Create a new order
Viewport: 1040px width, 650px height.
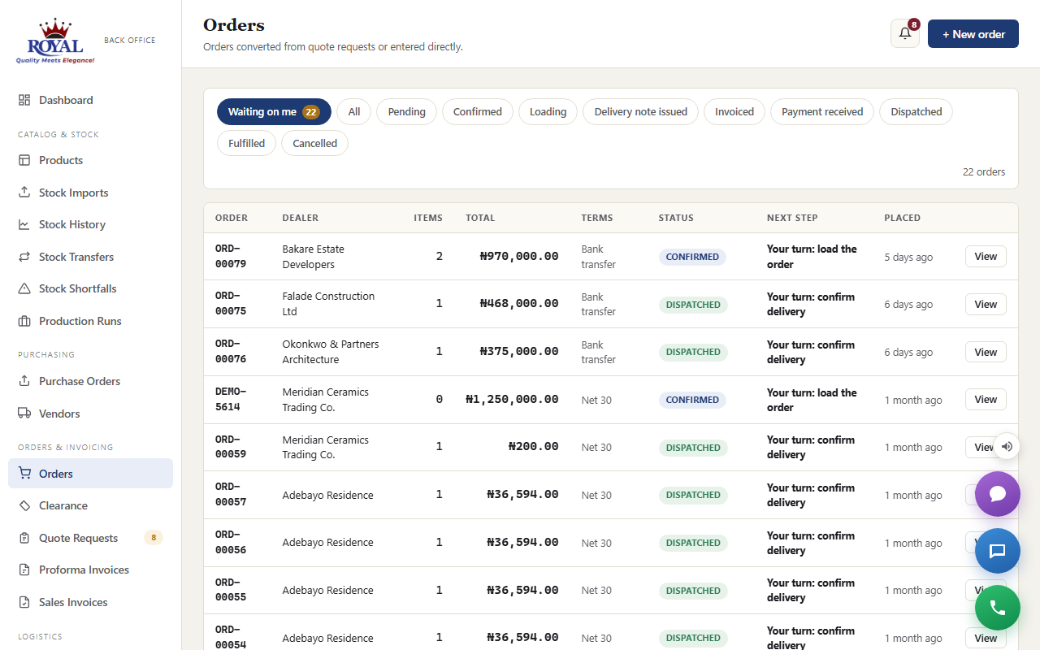click(973, 34)
